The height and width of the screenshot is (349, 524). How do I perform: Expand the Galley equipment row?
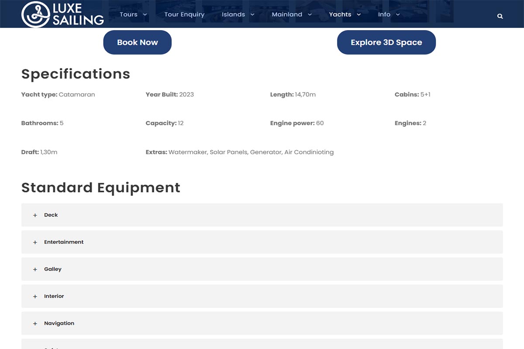click(x=262, y=269)
